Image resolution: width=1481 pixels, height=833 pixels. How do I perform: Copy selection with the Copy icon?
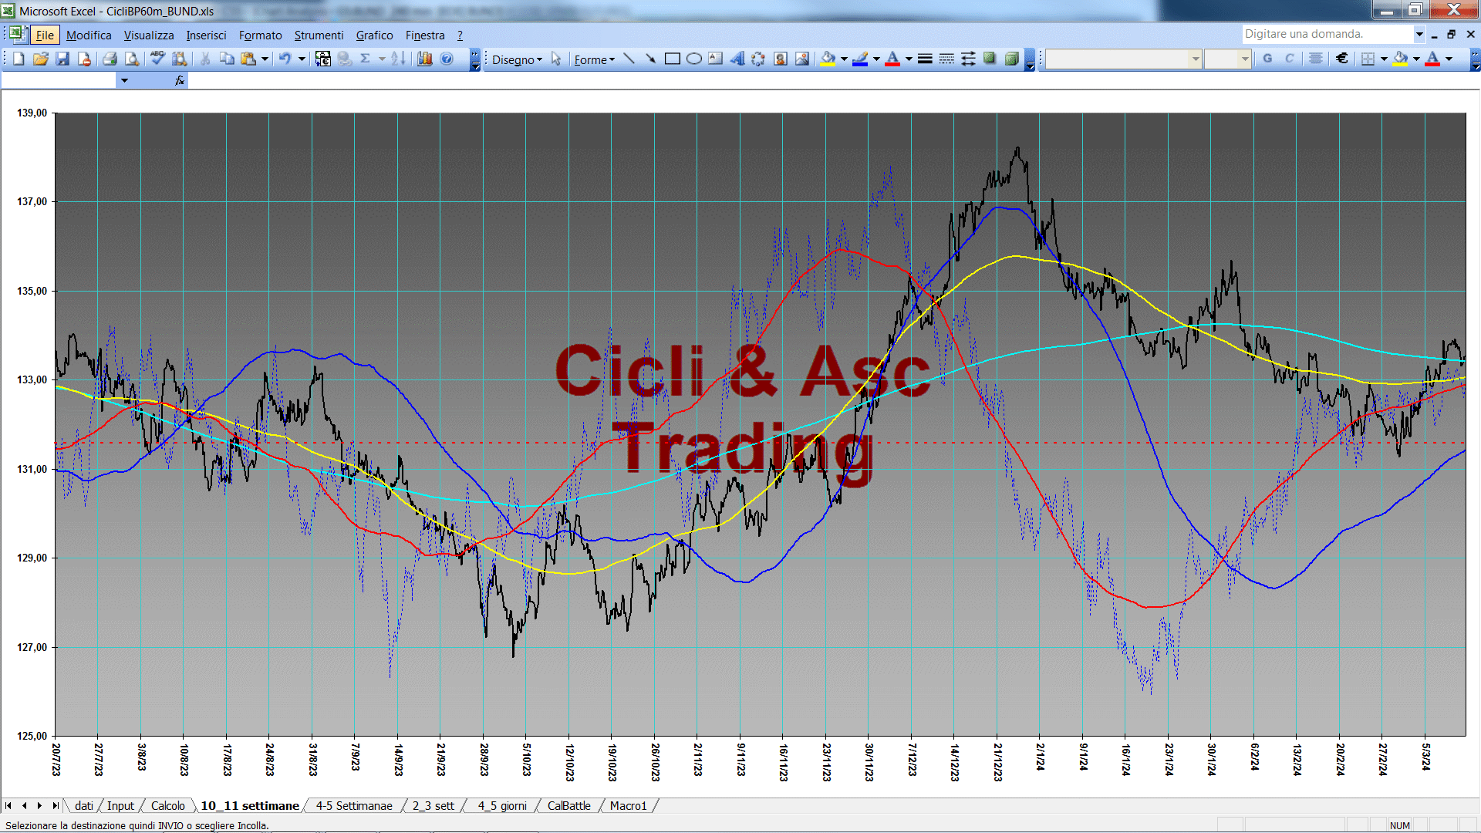click(x=227, y=59)
